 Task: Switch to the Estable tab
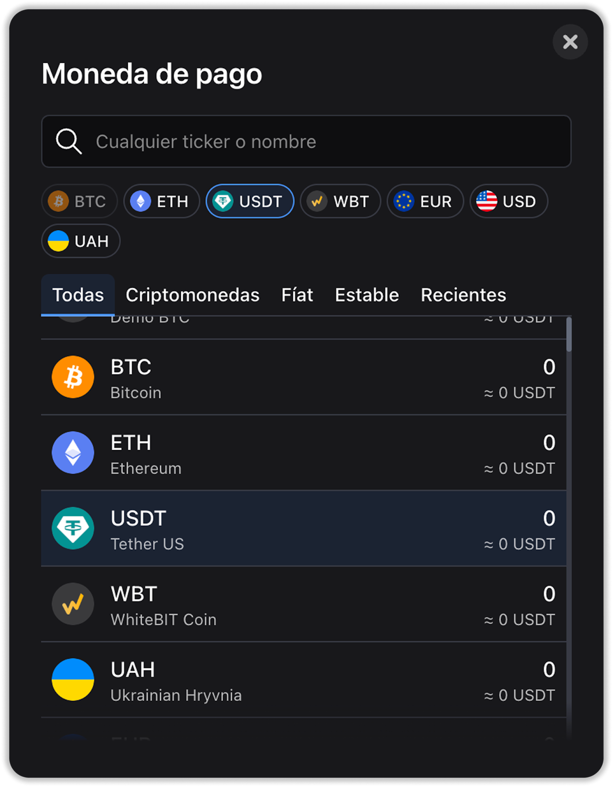click(x=367, y=295)
